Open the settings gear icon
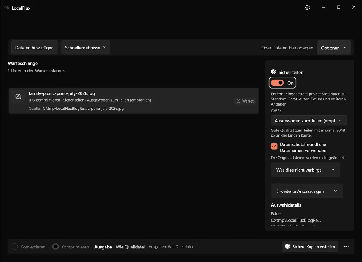This screenshot has height=262, width=362. (x=307, y=8)
